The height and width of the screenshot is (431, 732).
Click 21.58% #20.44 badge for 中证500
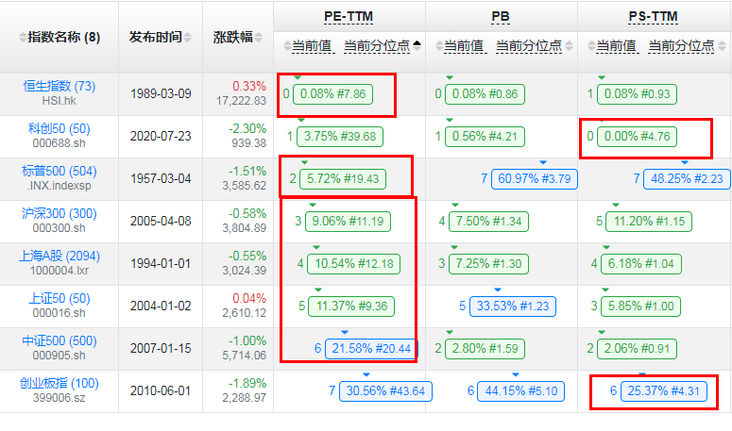tap(371, 349)
